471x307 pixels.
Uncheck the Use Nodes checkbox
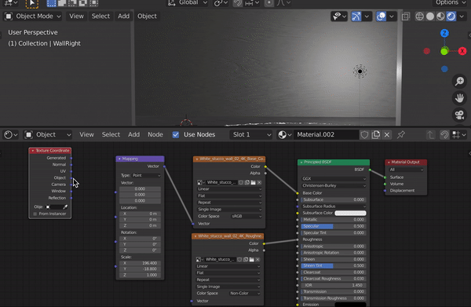pyautogui.click(x=176, y=134)
